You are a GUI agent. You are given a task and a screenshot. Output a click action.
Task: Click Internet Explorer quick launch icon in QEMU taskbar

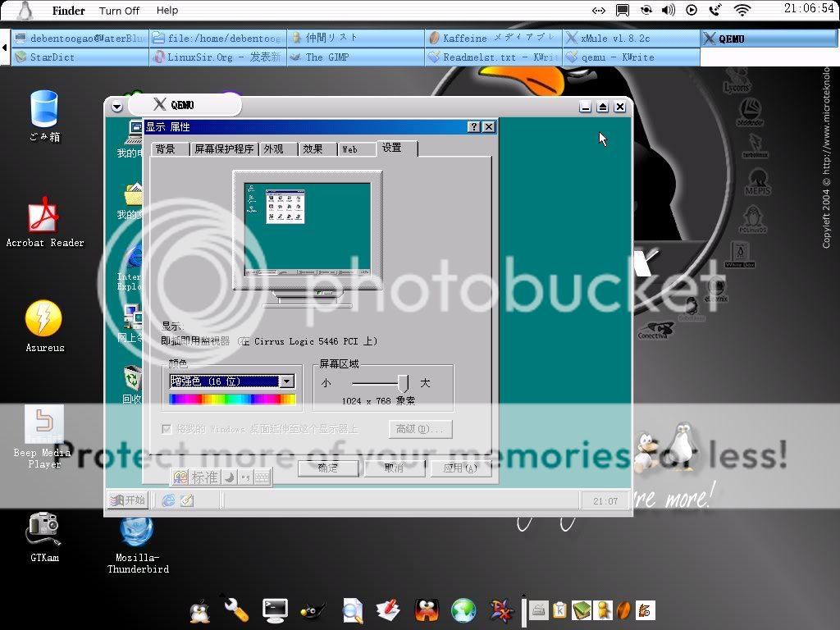point(168,500)
